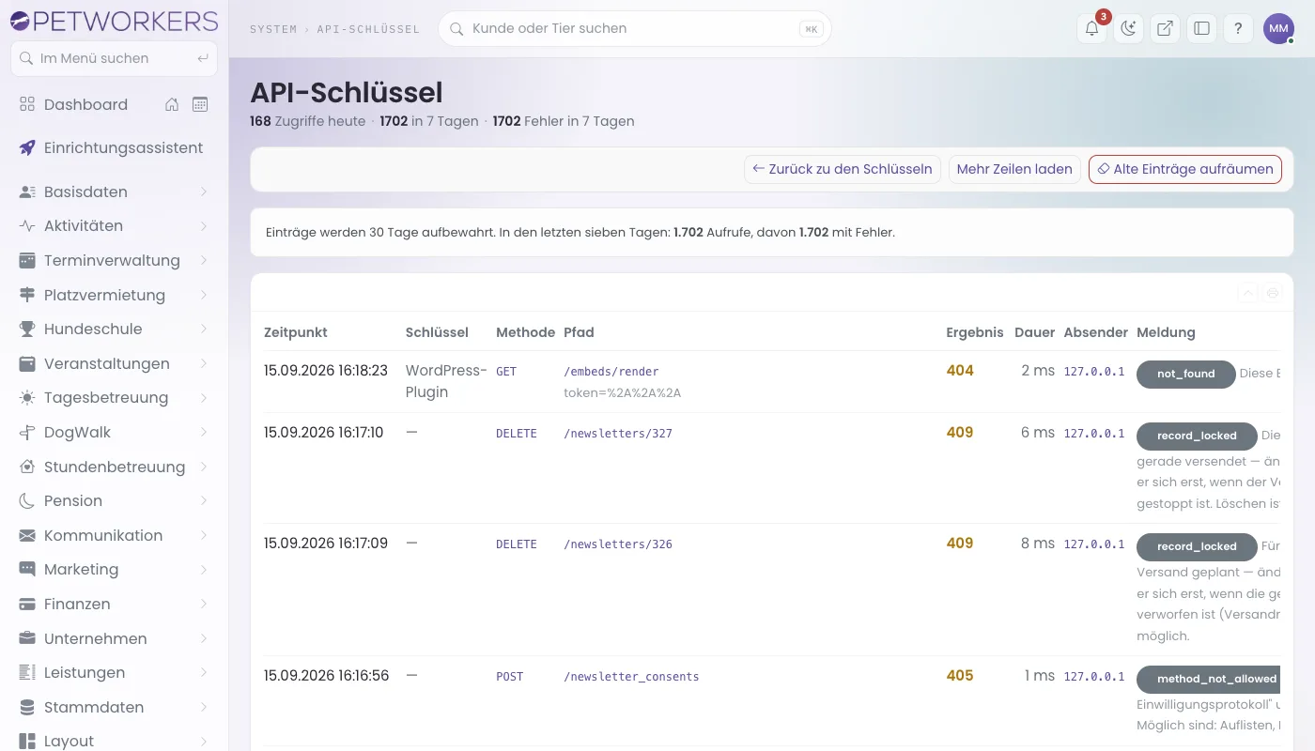Open the Pension menu item

[x=114, y=500]
